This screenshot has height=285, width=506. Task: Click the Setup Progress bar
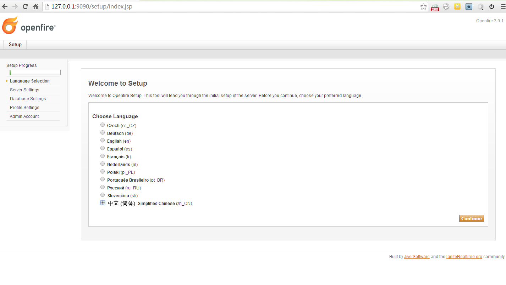click(35, 73)
